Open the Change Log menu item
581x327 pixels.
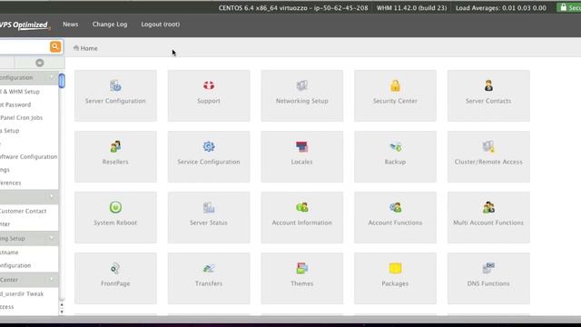click(x=110, y=25)
